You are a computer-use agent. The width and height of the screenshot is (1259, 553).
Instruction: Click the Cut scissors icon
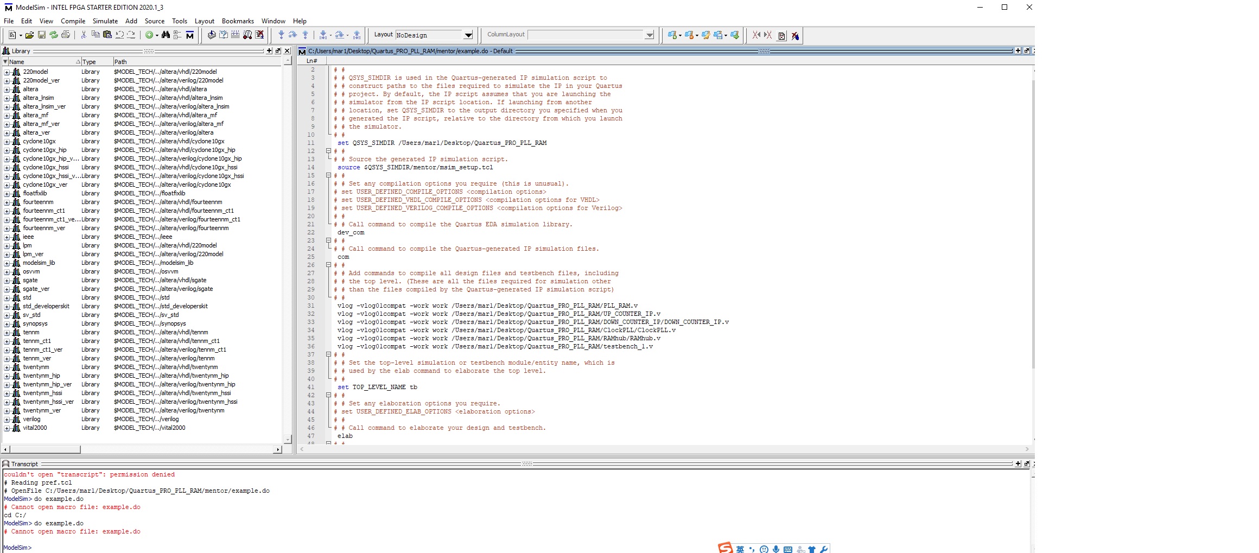pos(84,35)
